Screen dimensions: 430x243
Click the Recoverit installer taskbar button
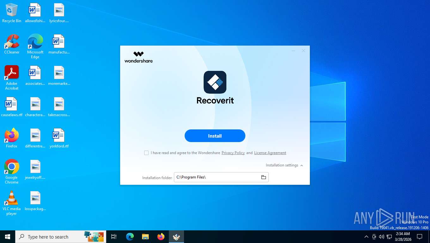coord(176,237)
